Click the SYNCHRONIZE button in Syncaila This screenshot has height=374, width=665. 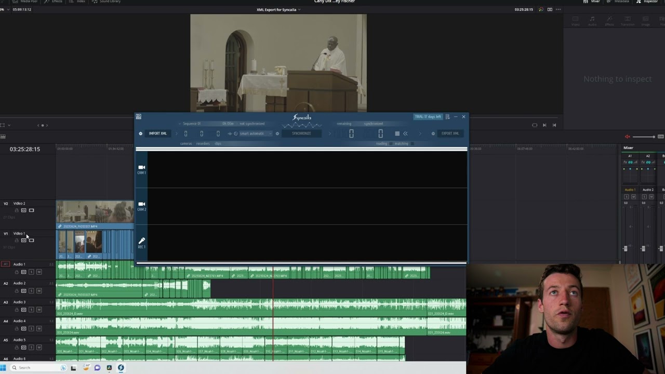click(301, 133)
